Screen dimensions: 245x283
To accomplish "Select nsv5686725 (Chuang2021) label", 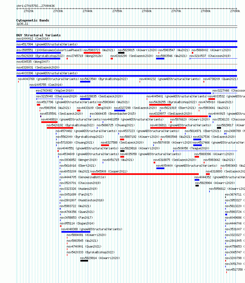I will click(x=116, y=125).
